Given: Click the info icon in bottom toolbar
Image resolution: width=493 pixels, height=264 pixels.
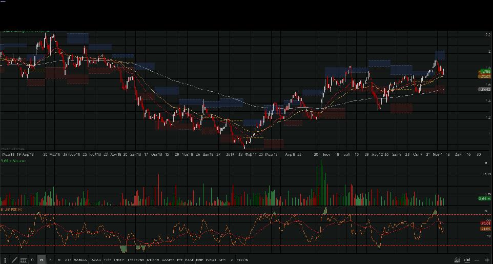Looking at the screenshot, I should (5, 260).
